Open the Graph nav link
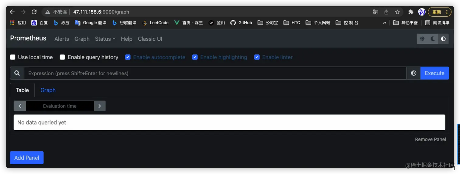This screenshot has width=460, height=174. click(x=82, y=39)
